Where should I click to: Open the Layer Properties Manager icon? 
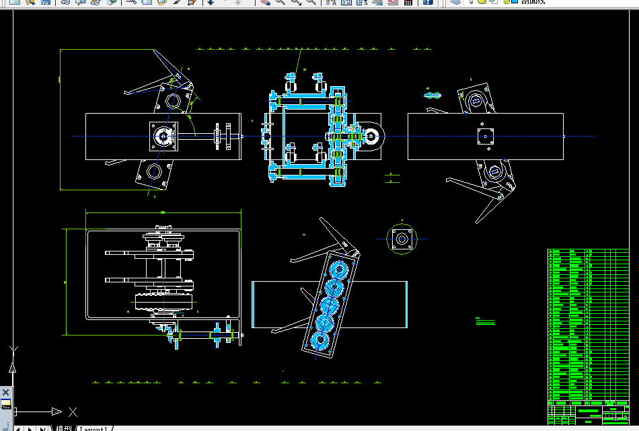455,1
